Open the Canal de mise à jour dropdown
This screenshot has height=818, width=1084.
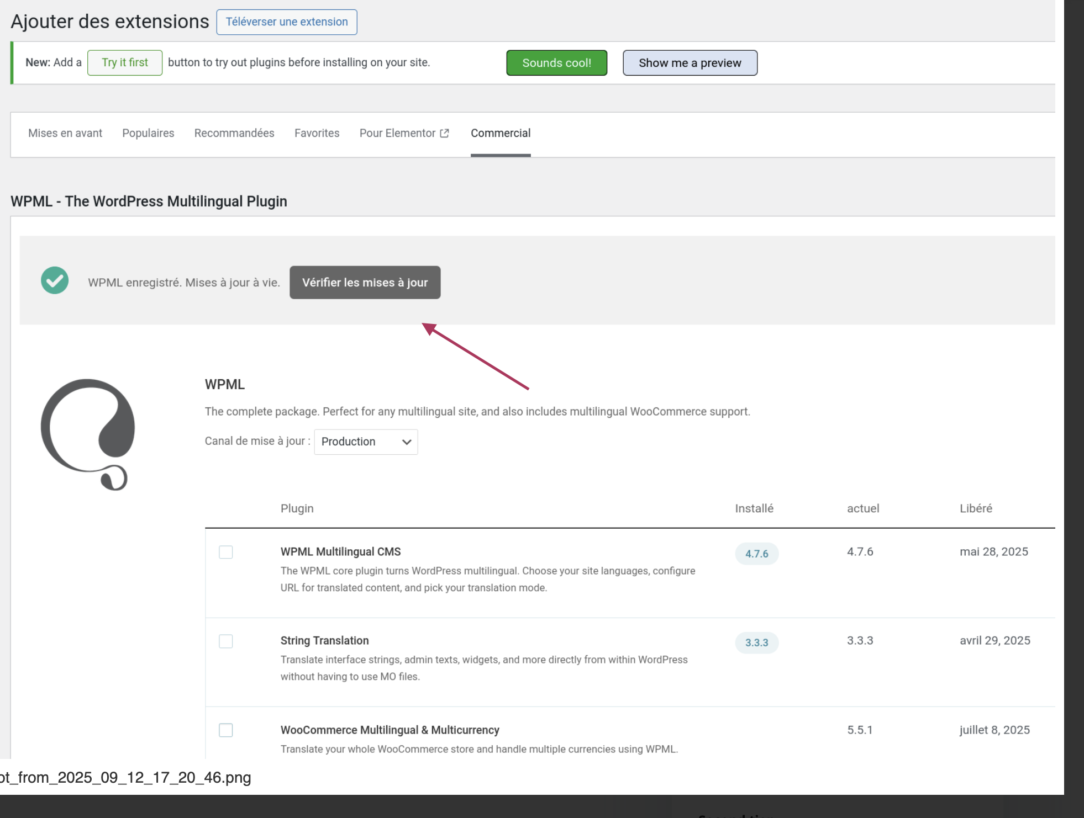coord(366,442)
